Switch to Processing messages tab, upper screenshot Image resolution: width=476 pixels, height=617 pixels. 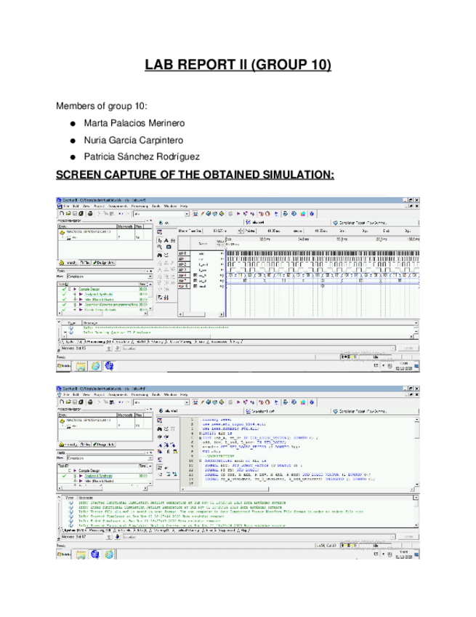[x=99, y=341]
